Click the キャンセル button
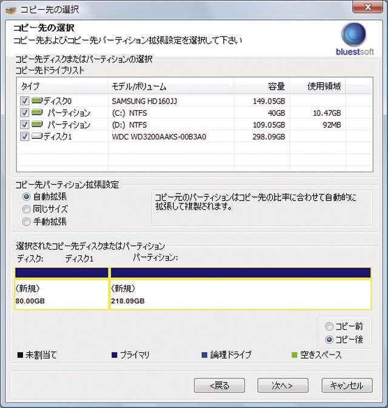 click(347, 386)
